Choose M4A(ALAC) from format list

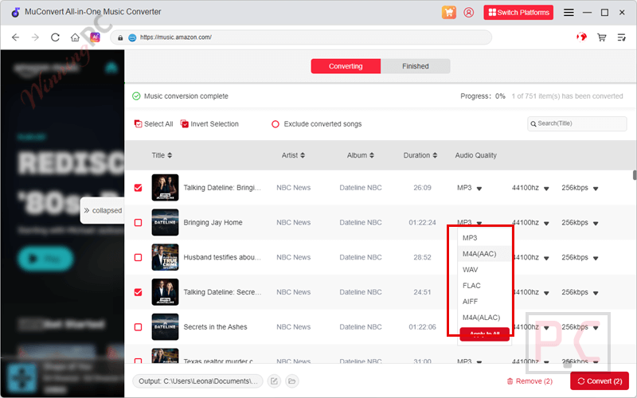coord(484,318)
